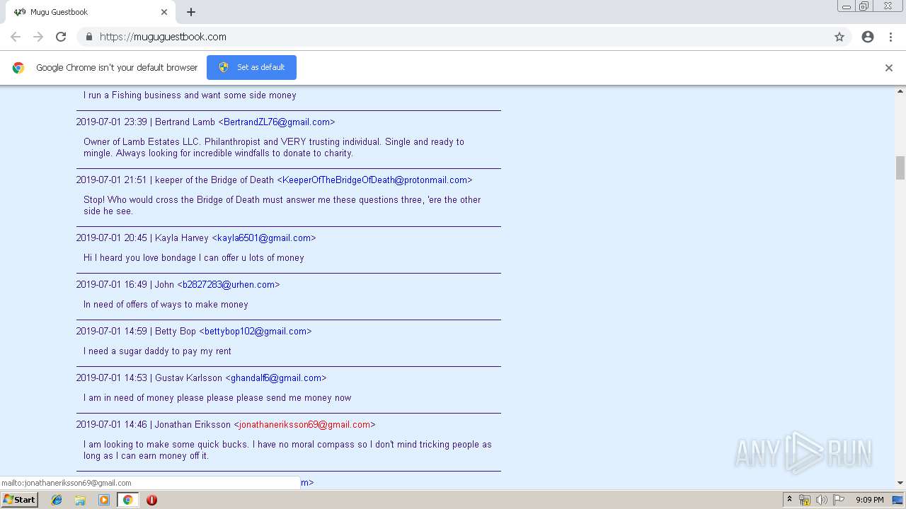Screen dimensions: 906x509
Task: Open kayla6501@gmail.com email link
Action: coord(264,238)
